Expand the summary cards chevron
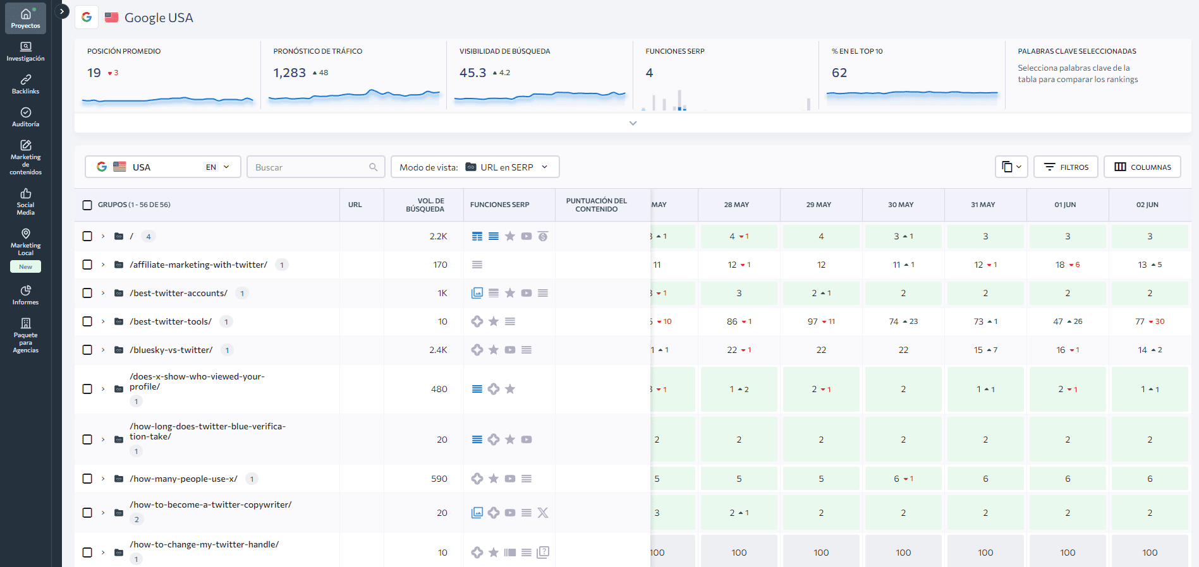 (x=633, y=123)
